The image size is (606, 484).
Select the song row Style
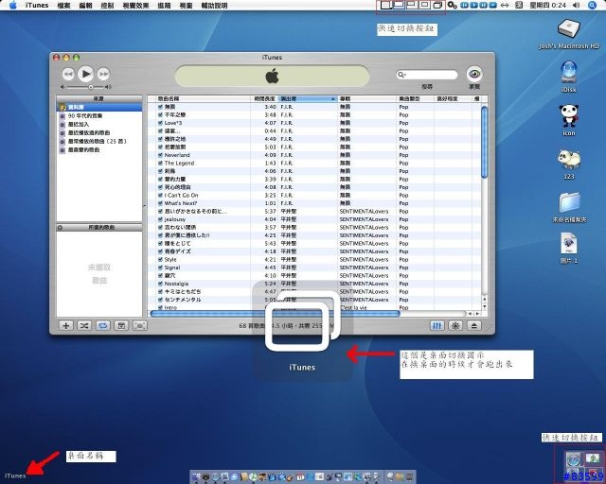coord(314,259)
